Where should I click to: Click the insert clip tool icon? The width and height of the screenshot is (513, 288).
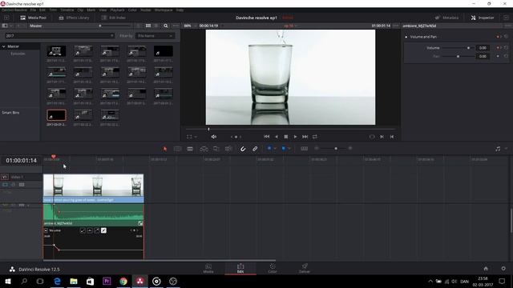(204, 149)
